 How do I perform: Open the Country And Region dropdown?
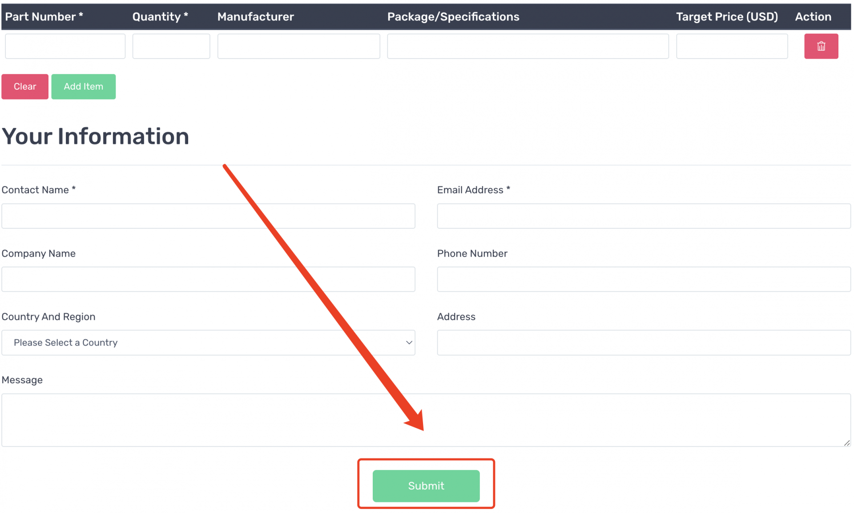(208, 342)
